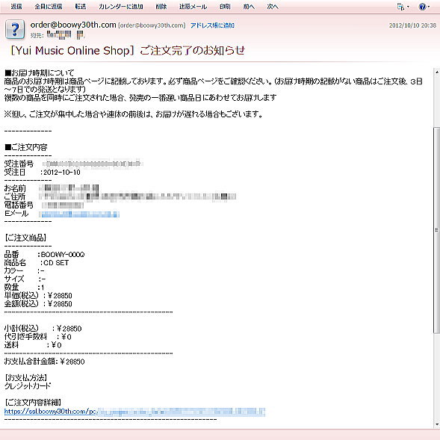The width and height of the screenshot is (440, 440).
Task: Click the 単価(税込) ￥28850 line
Action: (38, 296)
